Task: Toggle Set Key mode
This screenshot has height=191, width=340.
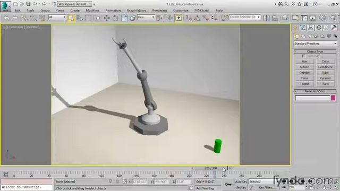Action: coord(241,187)
